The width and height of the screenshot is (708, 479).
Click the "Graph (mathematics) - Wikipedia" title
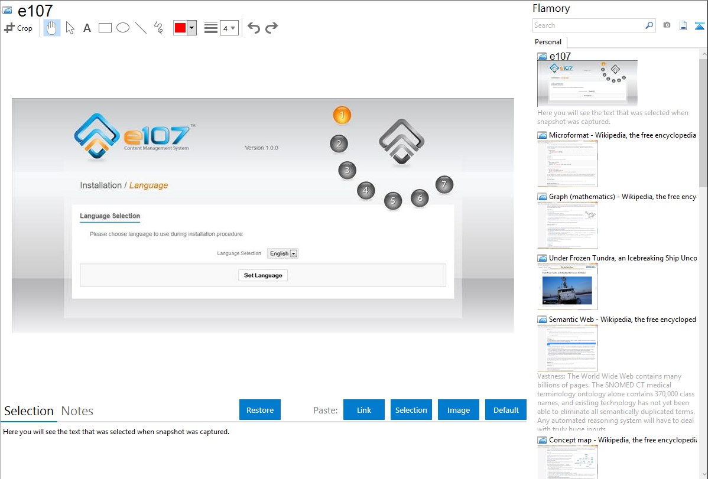622,197
